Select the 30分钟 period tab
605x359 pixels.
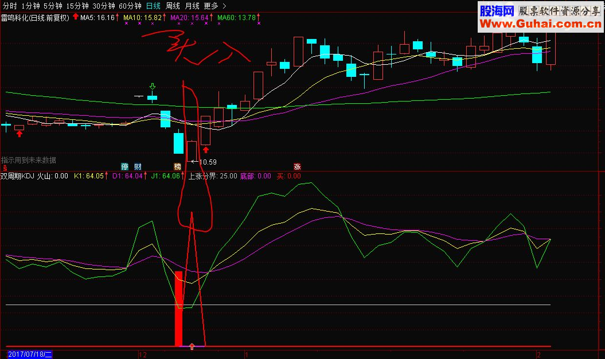tap(103, 6)
